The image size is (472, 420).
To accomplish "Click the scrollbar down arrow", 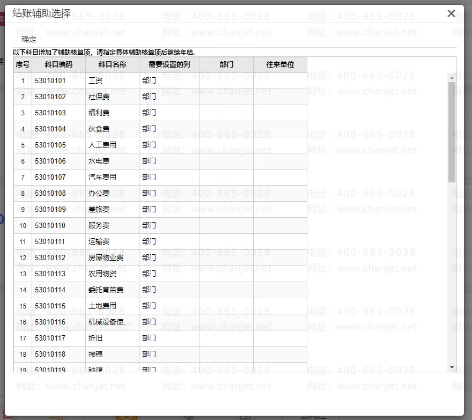I will (x=452, y=367).
